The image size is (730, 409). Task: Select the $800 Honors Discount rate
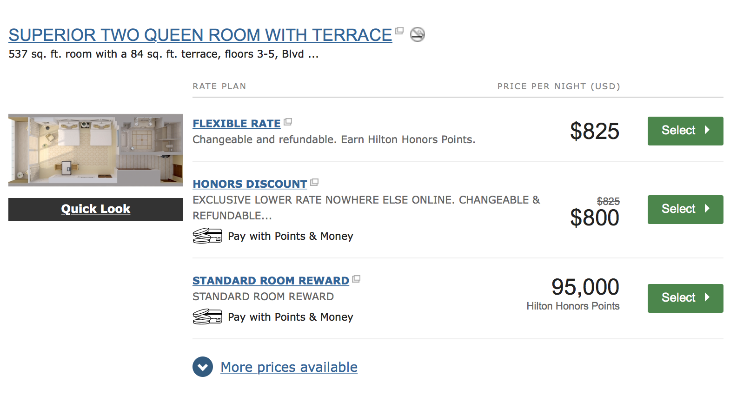(x=685, y=210)
